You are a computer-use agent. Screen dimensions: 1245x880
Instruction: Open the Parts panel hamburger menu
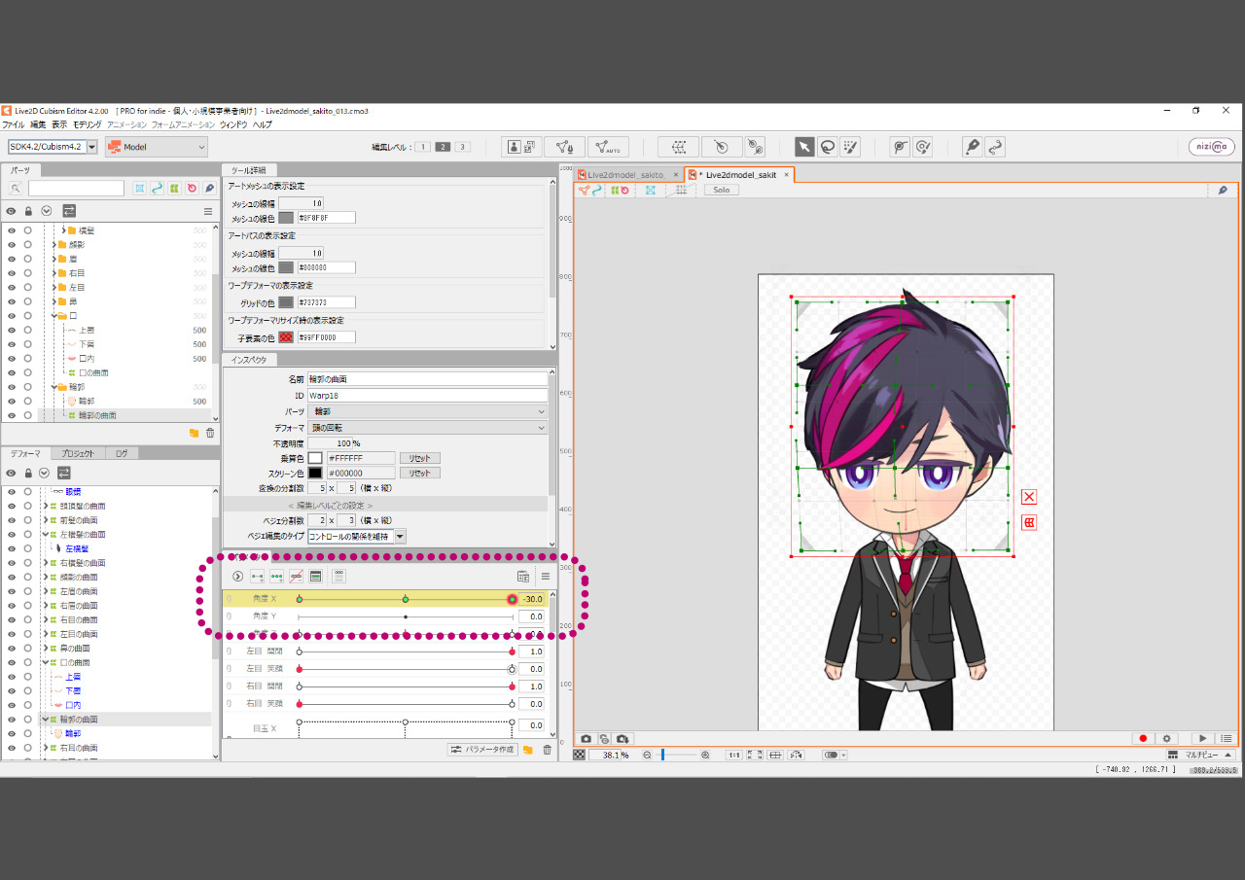click(x=207, y=211)
